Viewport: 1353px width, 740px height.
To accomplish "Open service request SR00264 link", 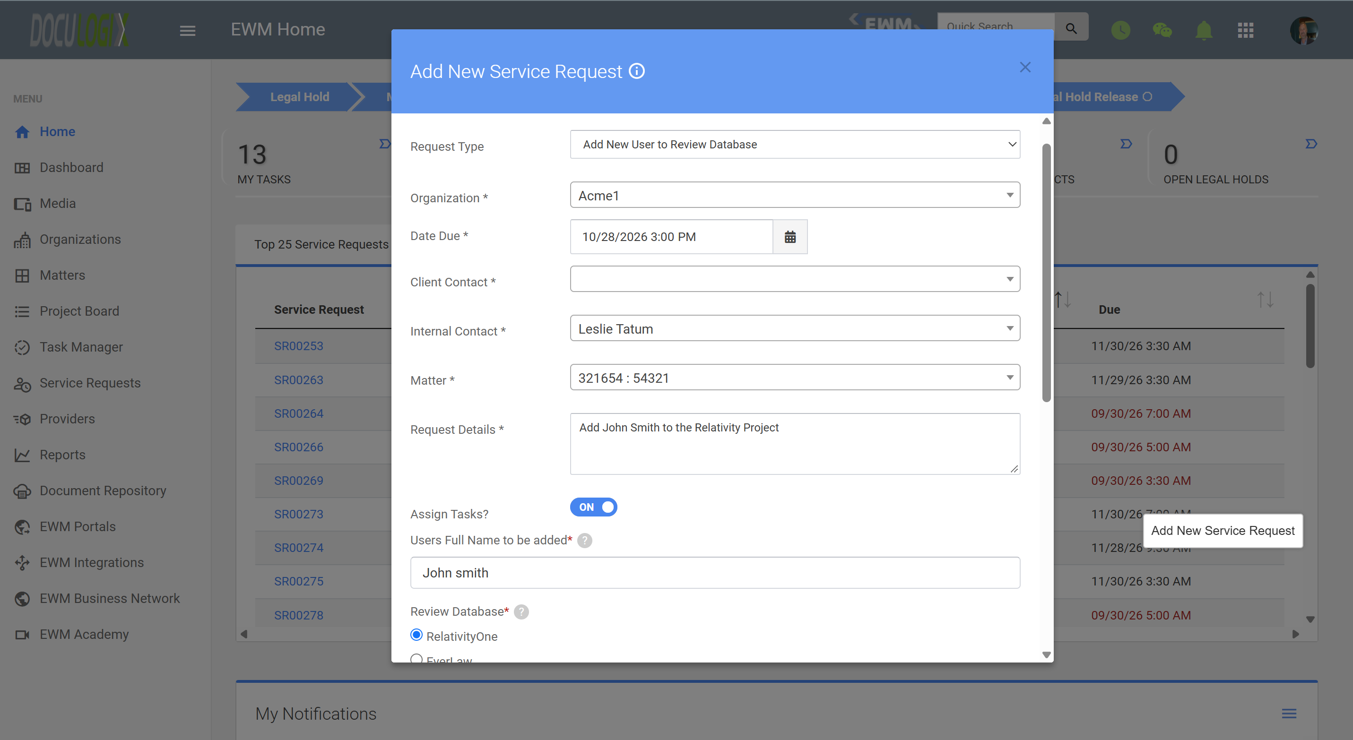I will tap(298, 413).
